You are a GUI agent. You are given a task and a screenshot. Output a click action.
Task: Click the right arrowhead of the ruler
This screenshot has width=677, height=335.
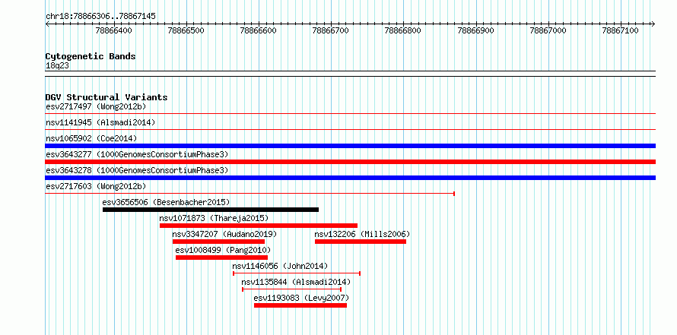point(653,24)
